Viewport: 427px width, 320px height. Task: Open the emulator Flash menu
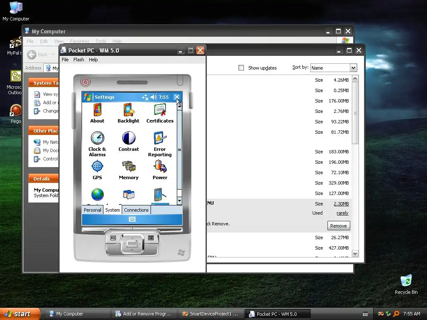coord(79,60)
